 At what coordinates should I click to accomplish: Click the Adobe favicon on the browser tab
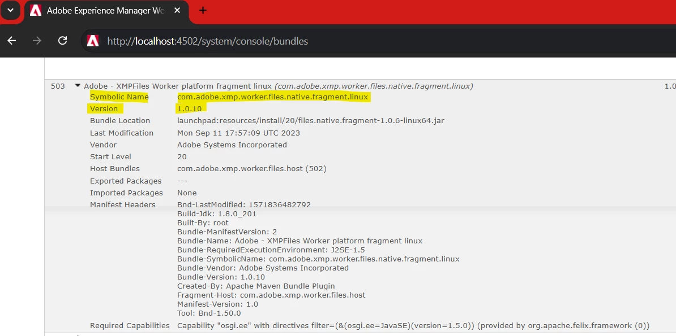36,11
